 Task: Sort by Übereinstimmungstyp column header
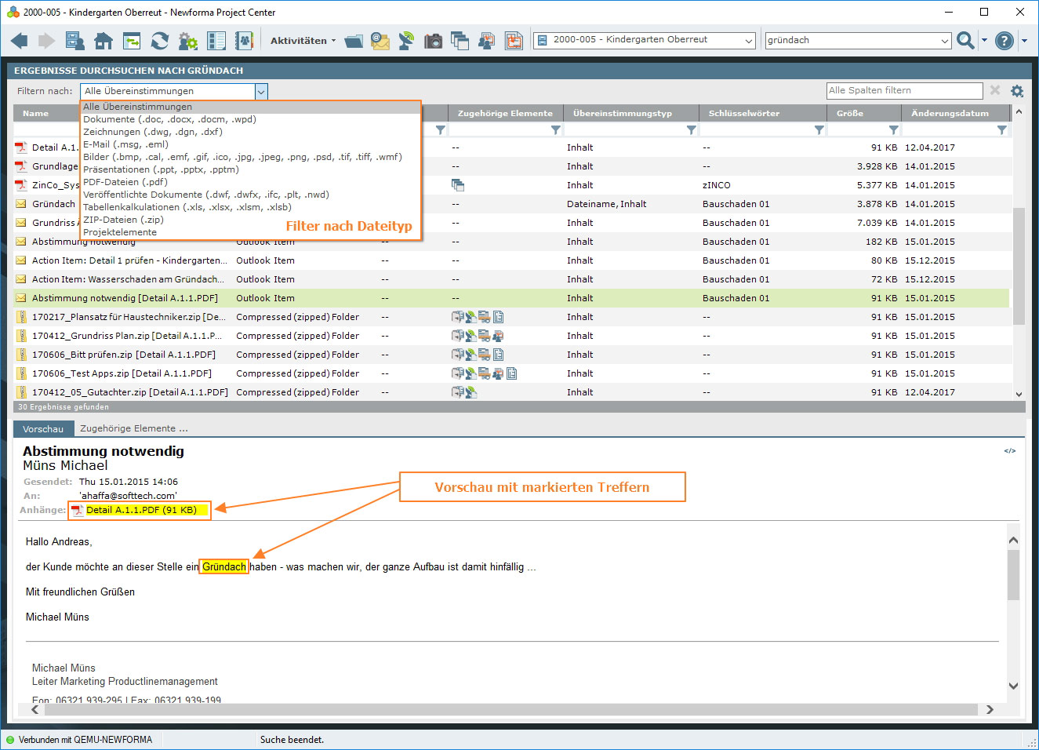[630, 113]
